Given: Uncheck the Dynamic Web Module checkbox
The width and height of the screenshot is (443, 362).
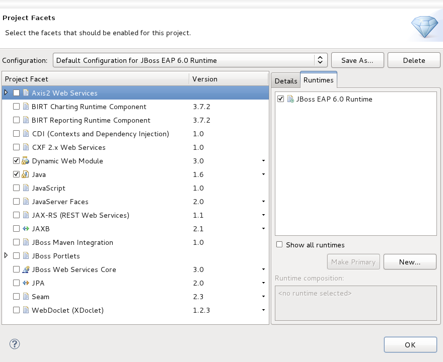Looking at the screenshot, I should (17, 161).
